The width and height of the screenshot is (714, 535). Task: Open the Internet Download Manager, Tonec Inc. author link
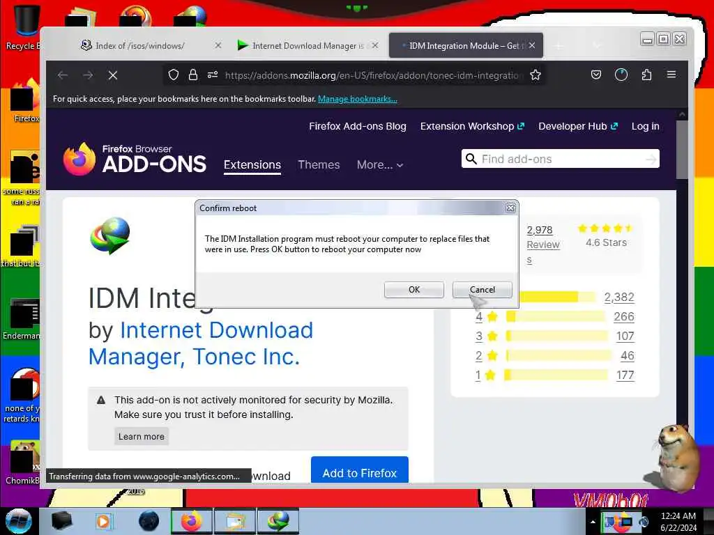(200, 343)
